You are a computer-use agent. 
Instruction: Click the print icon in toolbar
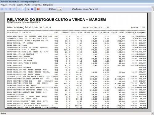click(x=28, y=9)
